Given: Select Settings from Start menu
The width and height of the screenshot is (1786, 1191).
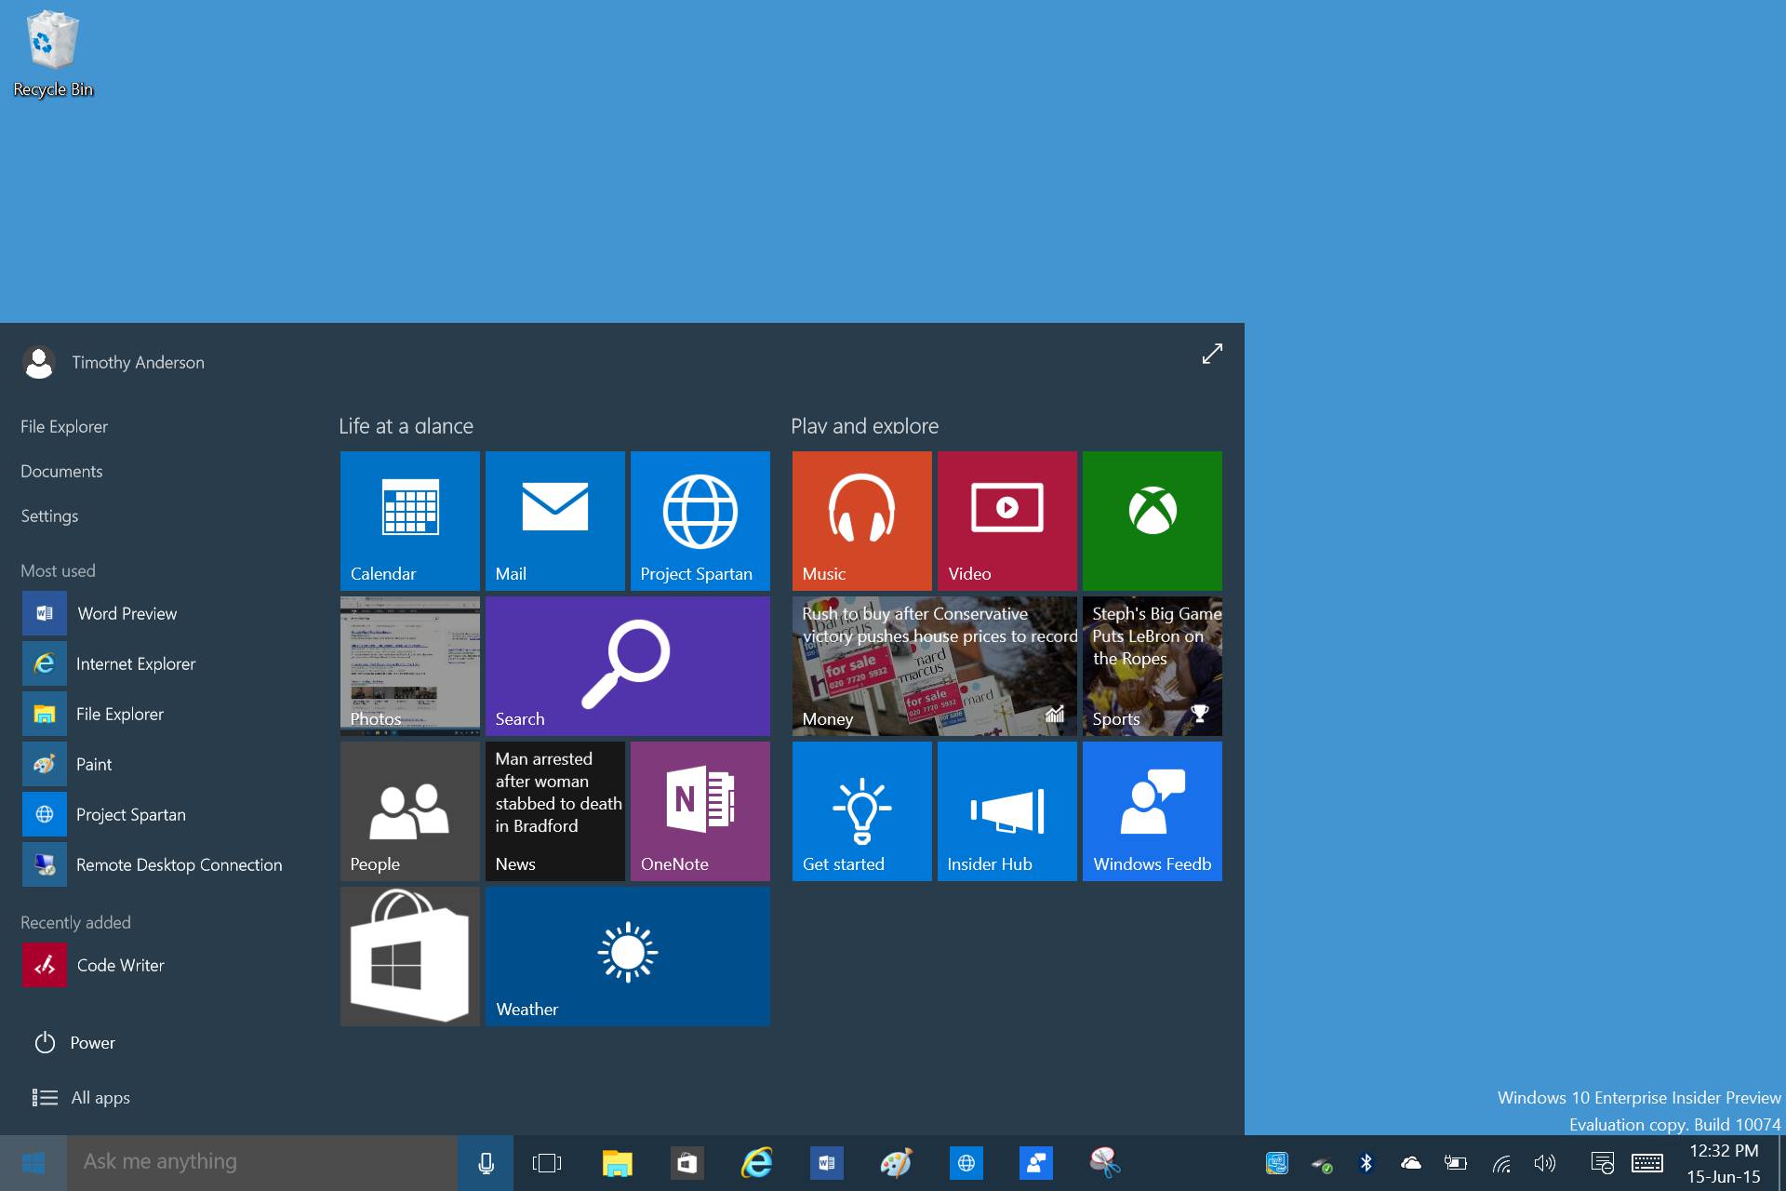Looking at the screenshot, I should [49, 515].
